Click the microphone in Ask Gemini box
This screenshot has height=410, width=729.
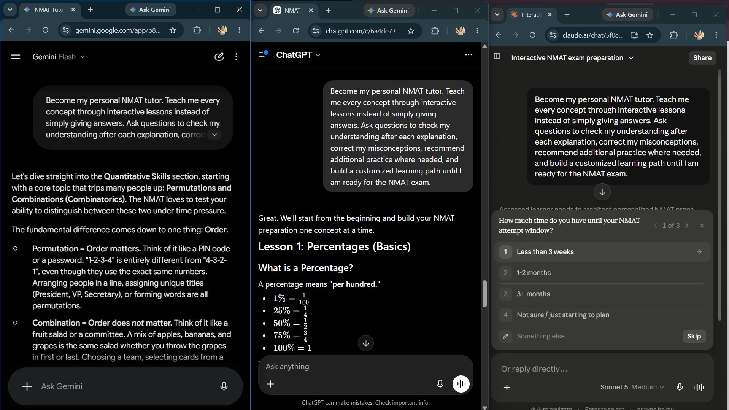224,386
